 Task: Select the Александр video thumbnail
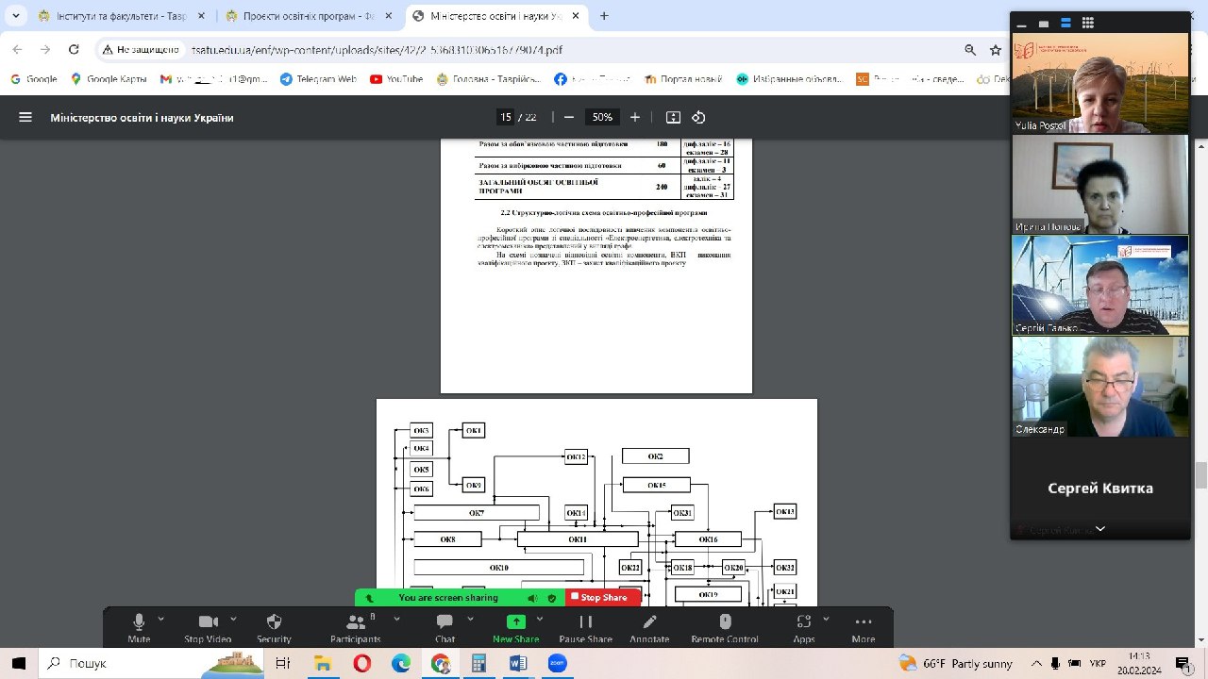1099,387
